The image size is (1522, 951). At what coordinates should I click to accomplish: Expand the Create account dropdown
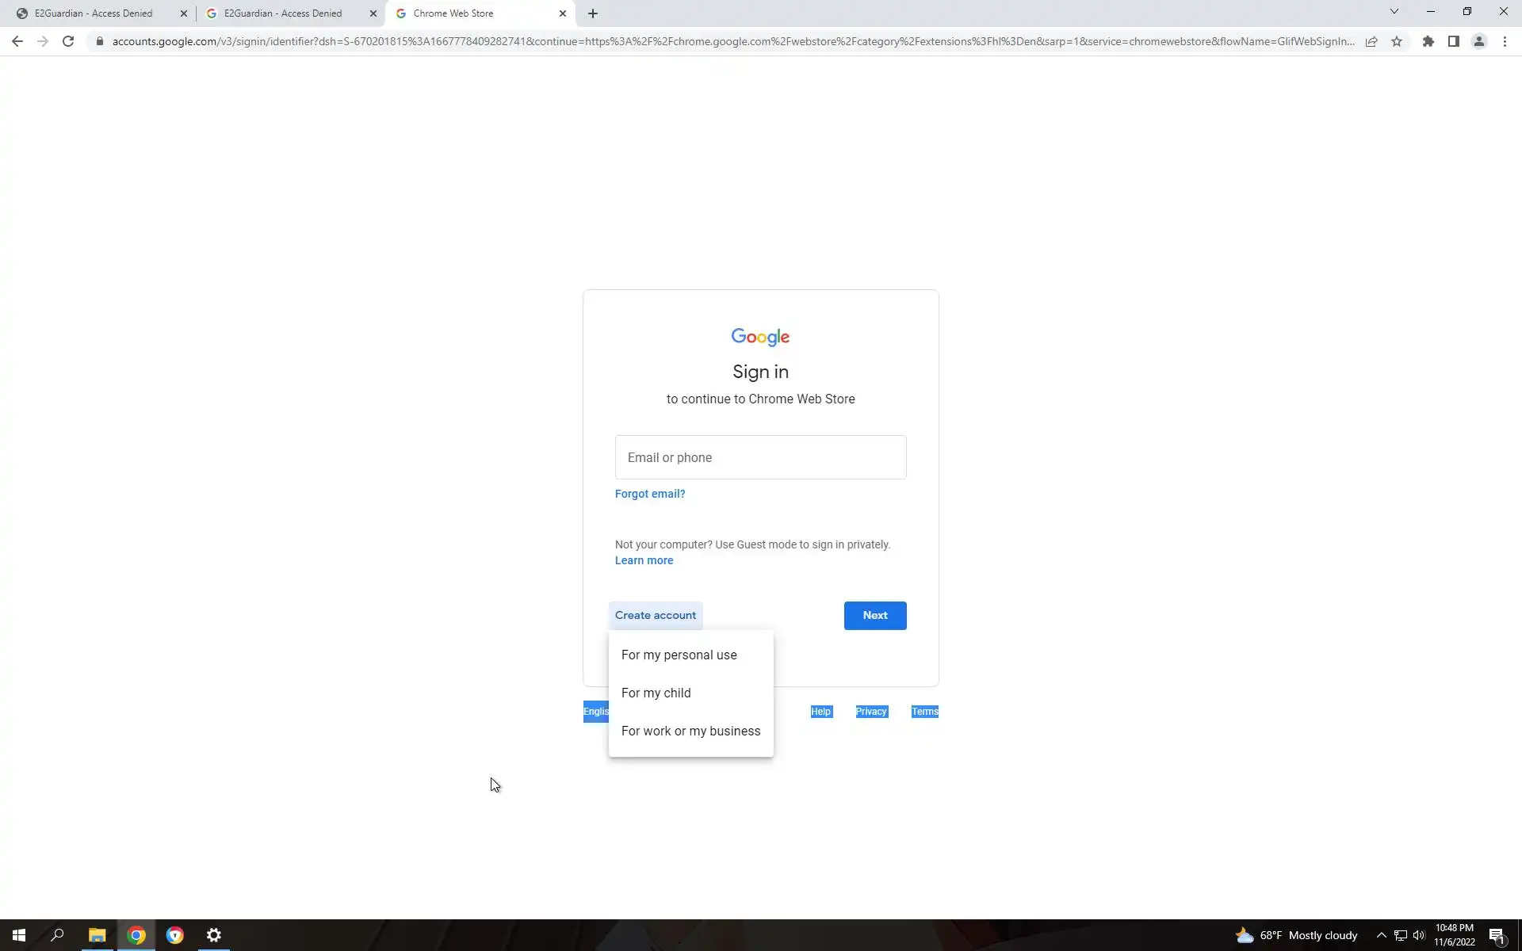(x=655, y=615)
